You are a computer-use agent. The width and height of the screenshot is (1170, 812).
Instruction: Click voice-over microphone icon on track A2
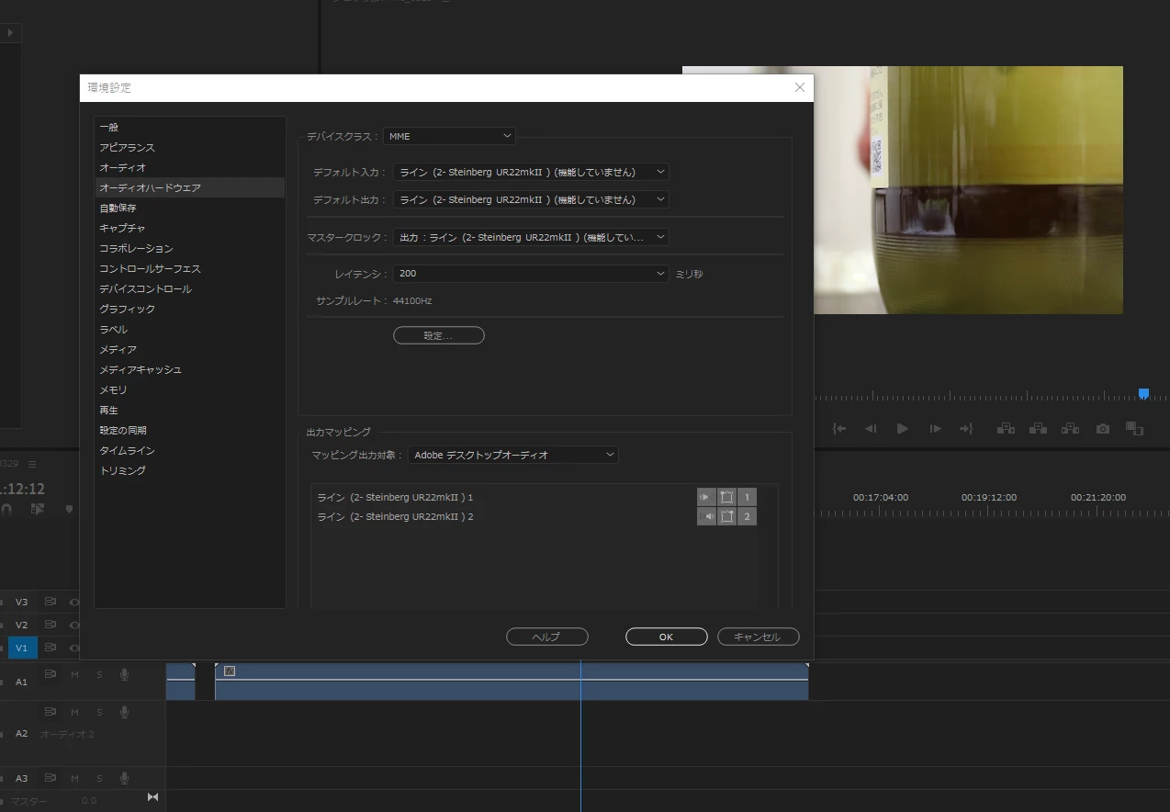pyautogui.click(x=124, y=712)
